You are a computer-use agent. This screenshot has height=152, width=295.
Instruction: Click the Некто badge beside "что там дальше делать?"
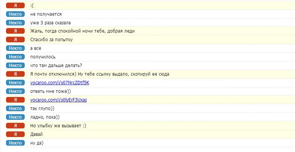15,66
